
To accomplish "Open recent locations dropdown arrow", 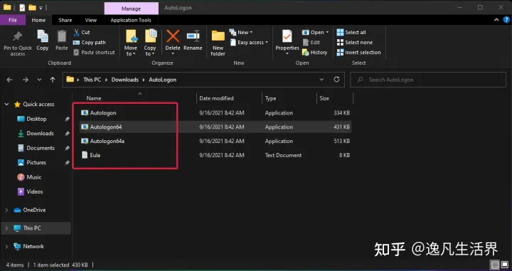I will (39, 80).
